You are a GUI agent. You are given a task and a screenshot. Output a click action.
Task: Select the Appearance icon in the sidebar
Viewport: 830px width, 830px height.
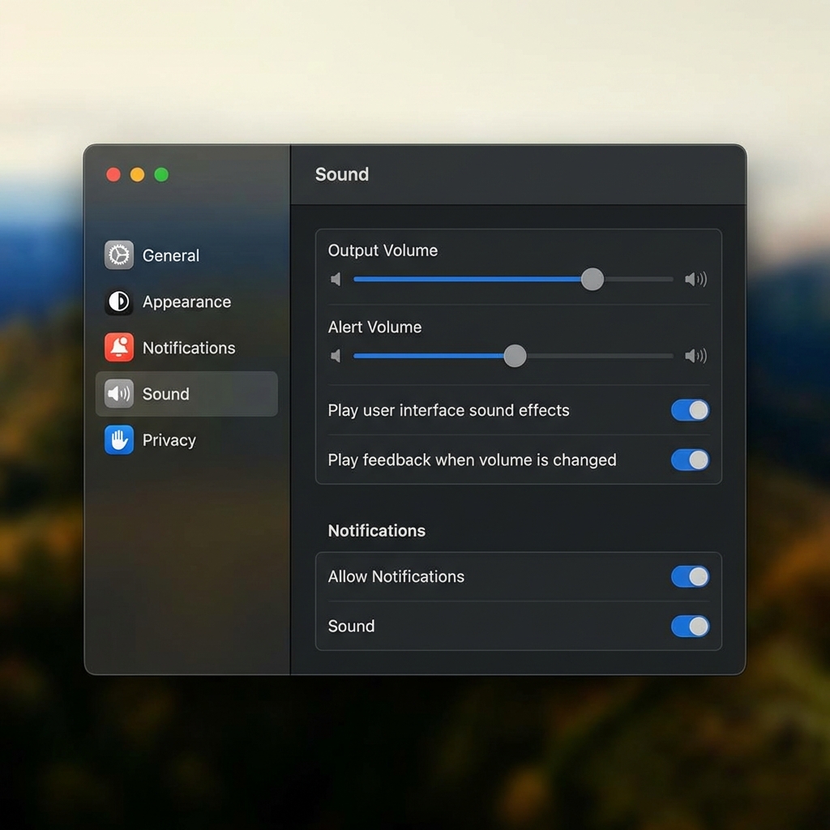tap(119, 302)
